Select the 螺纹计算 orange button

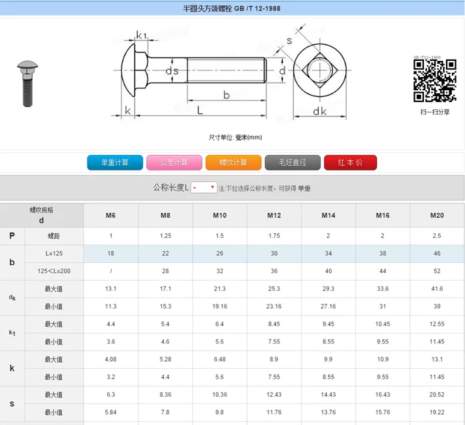(x=233, y=162)
